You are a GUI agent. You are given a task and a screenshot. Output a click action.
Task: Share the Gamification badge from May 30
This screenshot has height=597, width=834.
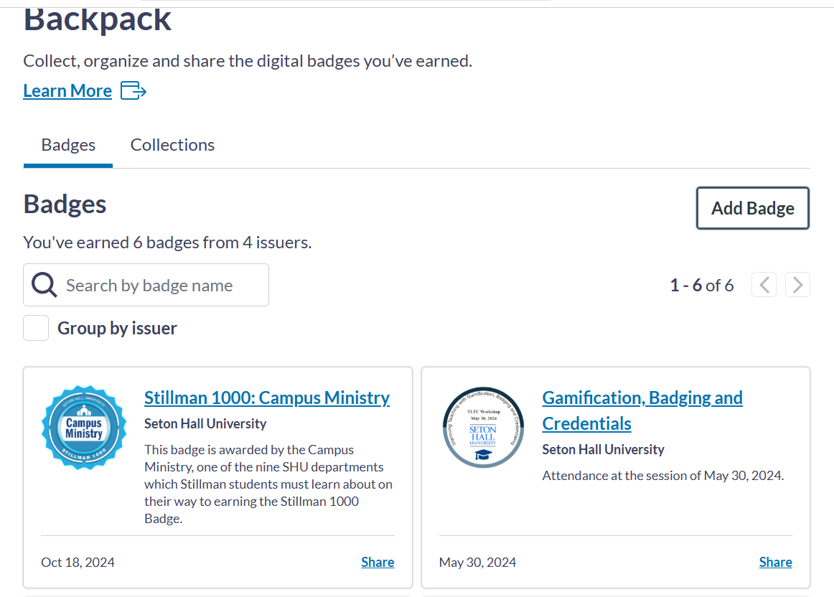click(775, 562)
